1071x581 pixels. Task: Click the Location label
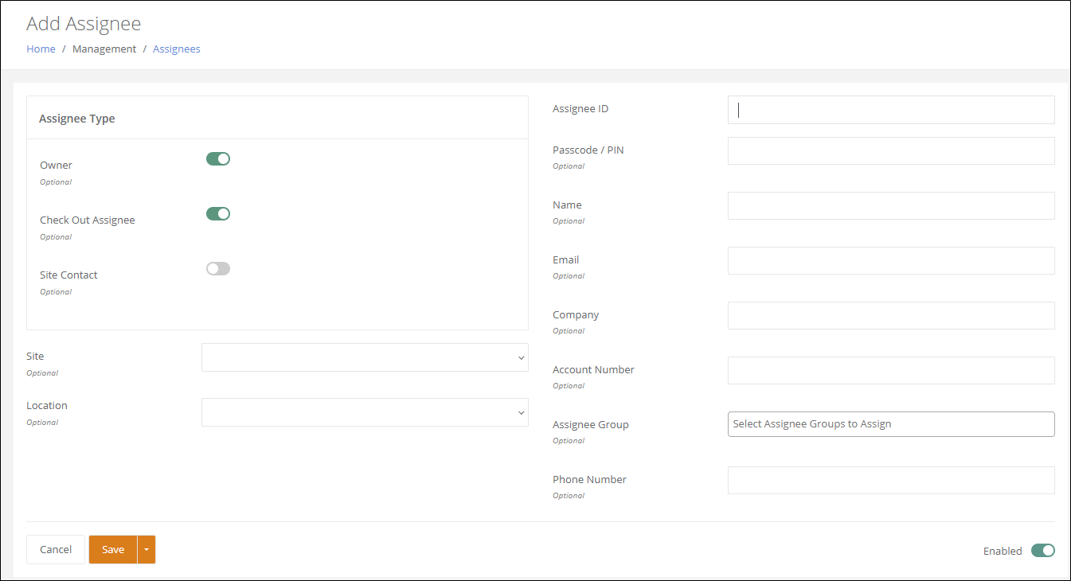coord(47,405)
